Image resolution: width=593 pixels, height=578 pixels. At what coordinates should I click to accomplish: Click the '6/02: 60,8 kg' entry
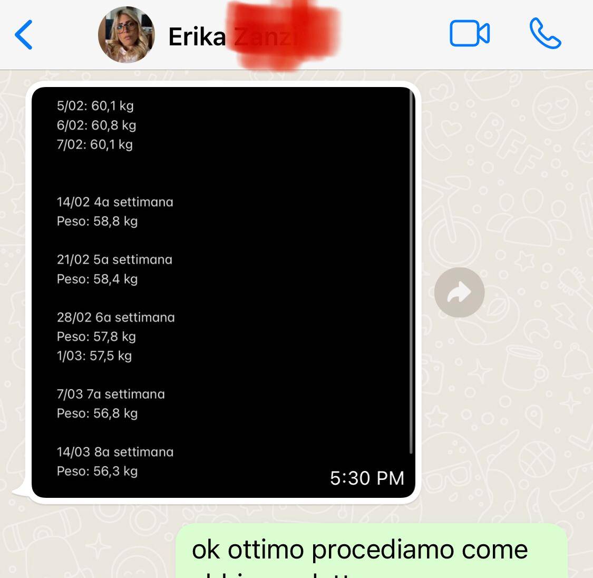click(x=96, y=125)
